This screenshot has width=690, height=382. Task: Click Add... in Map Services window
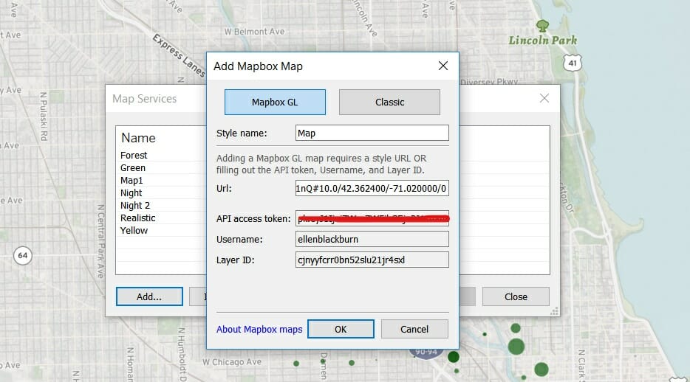149,296
